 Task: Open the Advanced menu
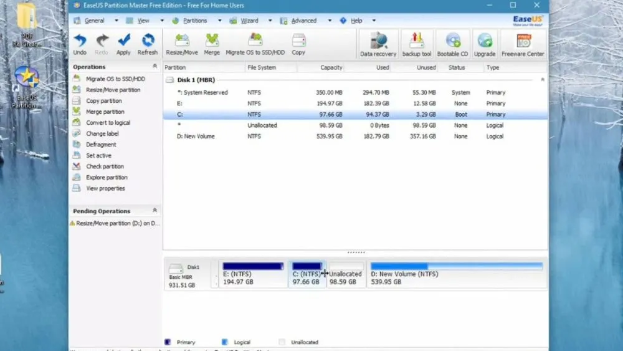303,21
